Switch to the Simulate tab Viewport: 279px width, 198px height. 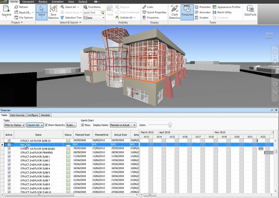tap(45, 115)
